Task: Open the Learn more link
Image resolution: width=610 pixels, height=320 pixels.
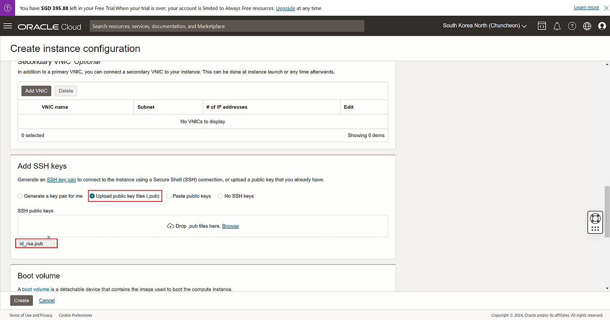Action: (x=586, y=8)
